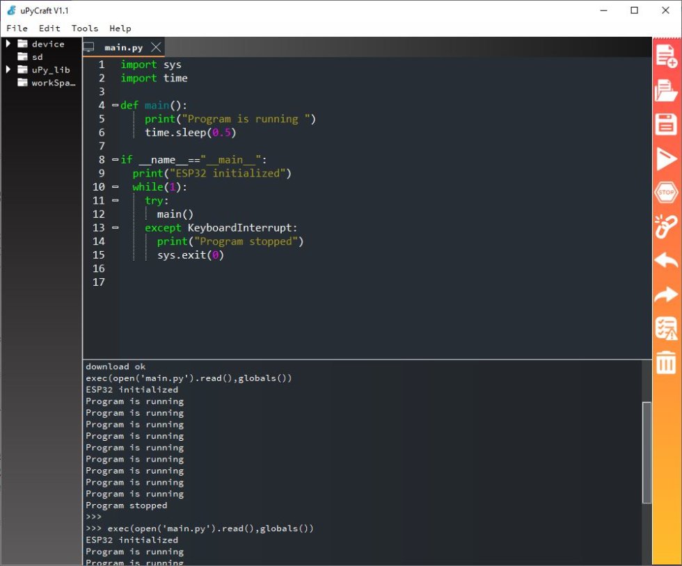This screenshot has width=682, height=566.
Task: Click '>>> exec(open('main.py')' prompt command line
Action: point(200,528)
